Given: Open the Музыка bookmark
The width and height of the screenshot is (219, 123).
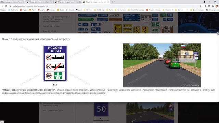Looking at the screenshot, I should 70,10.
